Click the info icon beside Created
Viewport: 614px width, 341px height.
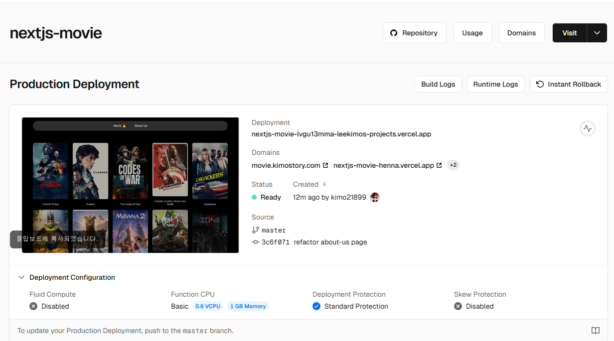point(324,184)
